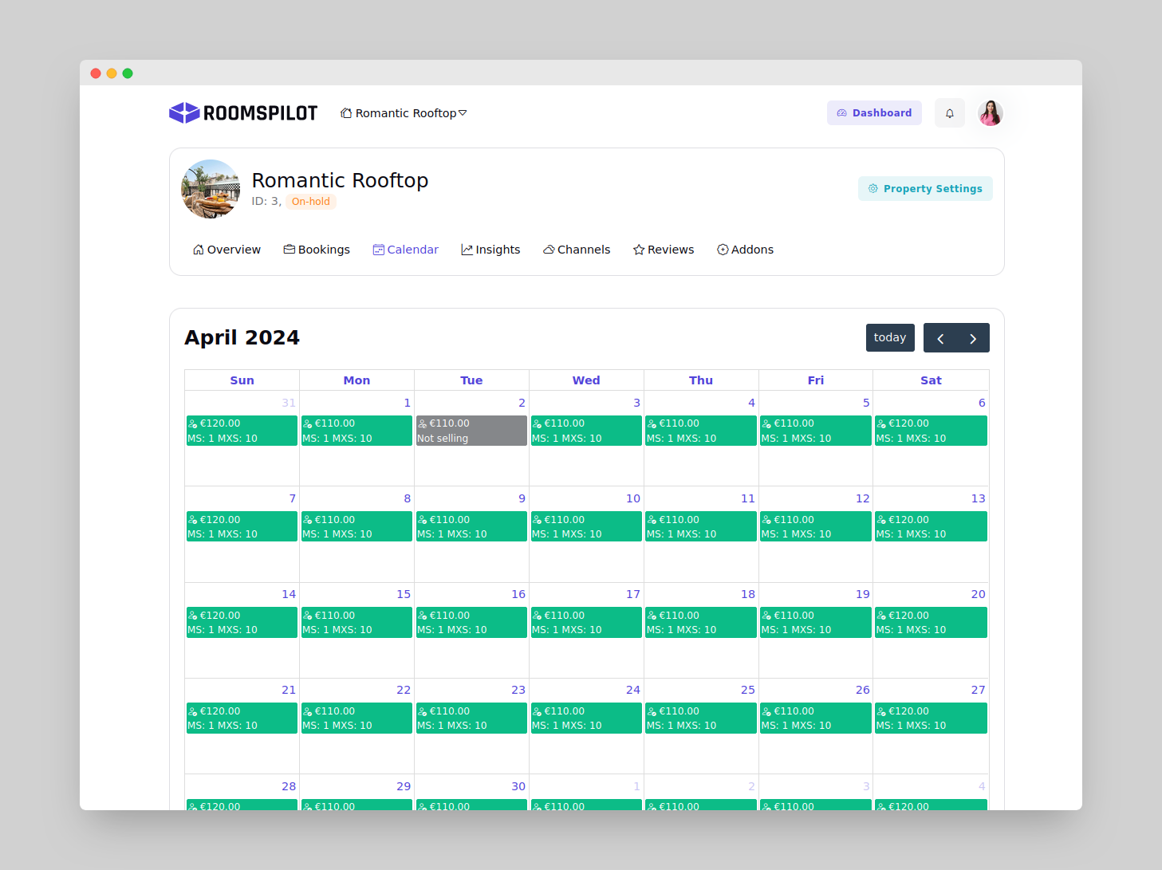This screenshot has height=870, width=1162.
Task: Click the Fri column header
Action: (x=816, y=380)
